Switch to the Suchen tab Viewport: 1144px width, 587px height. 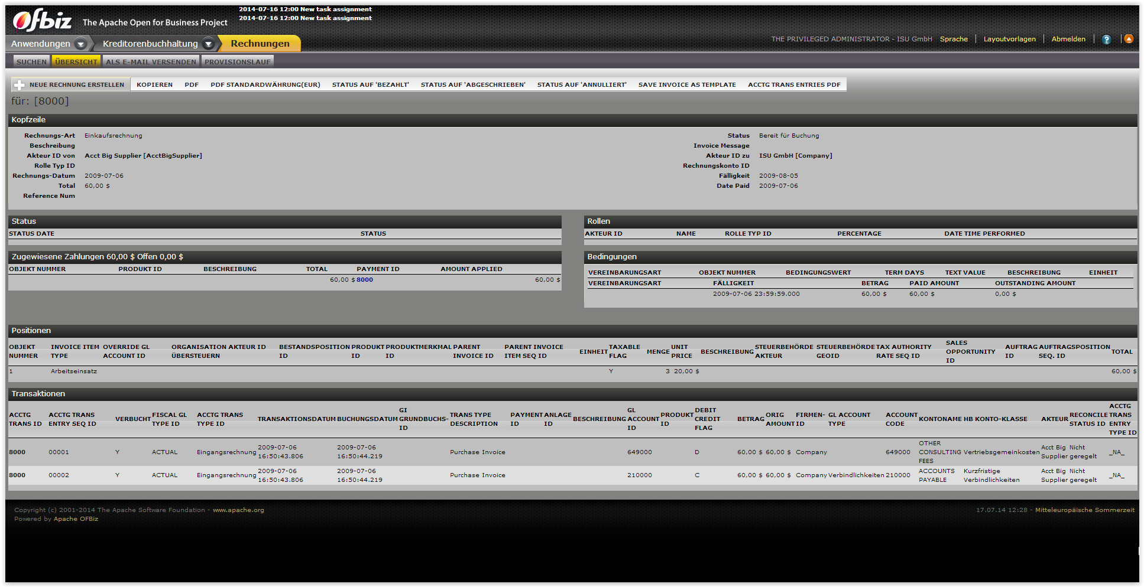(x=31, y=61)
